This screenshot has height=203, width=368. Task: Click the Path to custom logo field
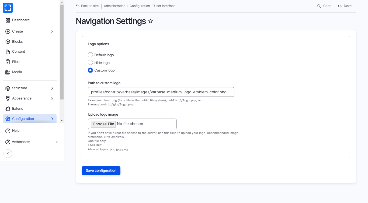tap(161, 92)
